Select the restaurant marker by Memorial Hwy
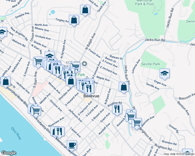Viewport: 195px width, 156px height. click(x=59, y=132)
